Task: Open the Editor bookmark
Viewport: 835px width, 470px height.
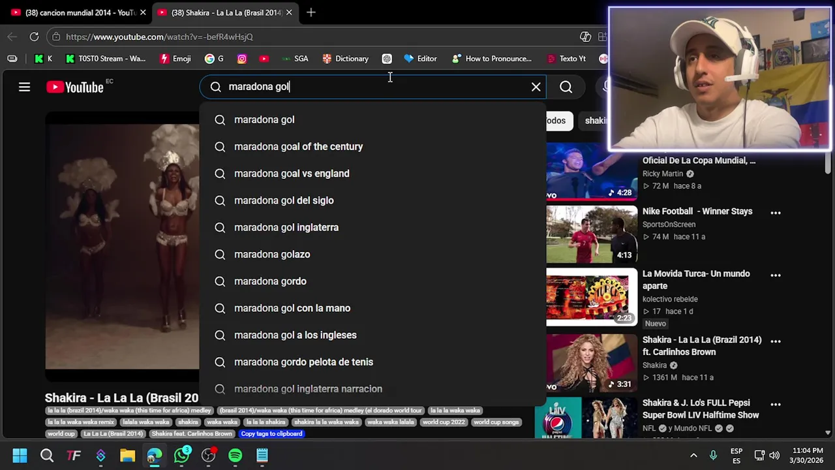Action: [x=420, y=59]
